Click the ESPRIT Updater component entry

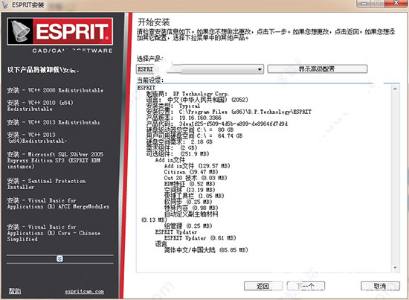click(x=200, y=238)
